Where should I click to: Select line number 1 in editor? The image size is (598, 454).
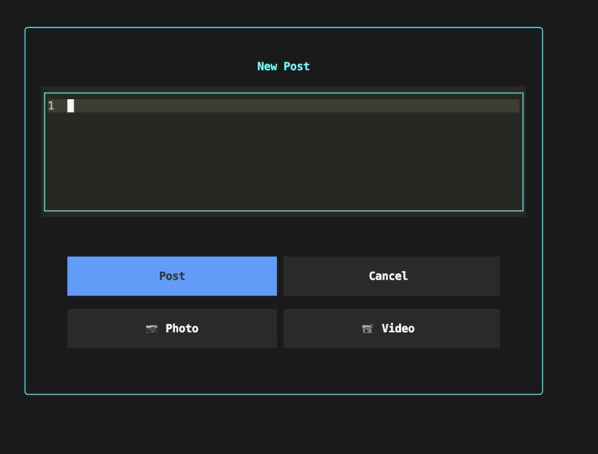[51, 105]
